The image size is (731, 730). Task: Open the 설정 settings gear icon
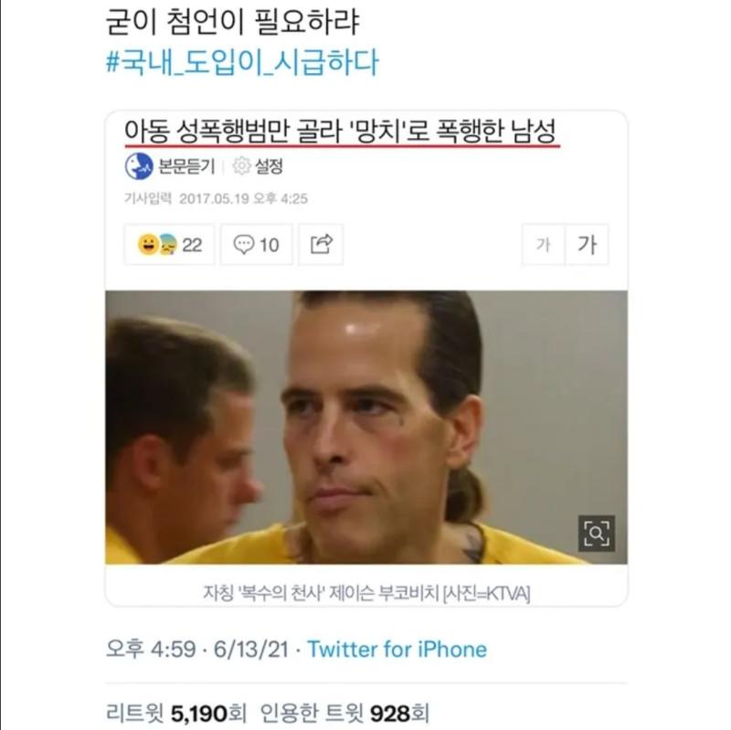tap(241, 166)
